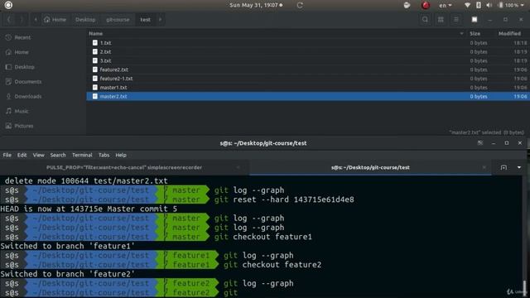Viewport: 530px width, 298px height.
Task: Switch to the ~/Desktop/git-course/test terminal tab
Action: (x=370, y=167)
